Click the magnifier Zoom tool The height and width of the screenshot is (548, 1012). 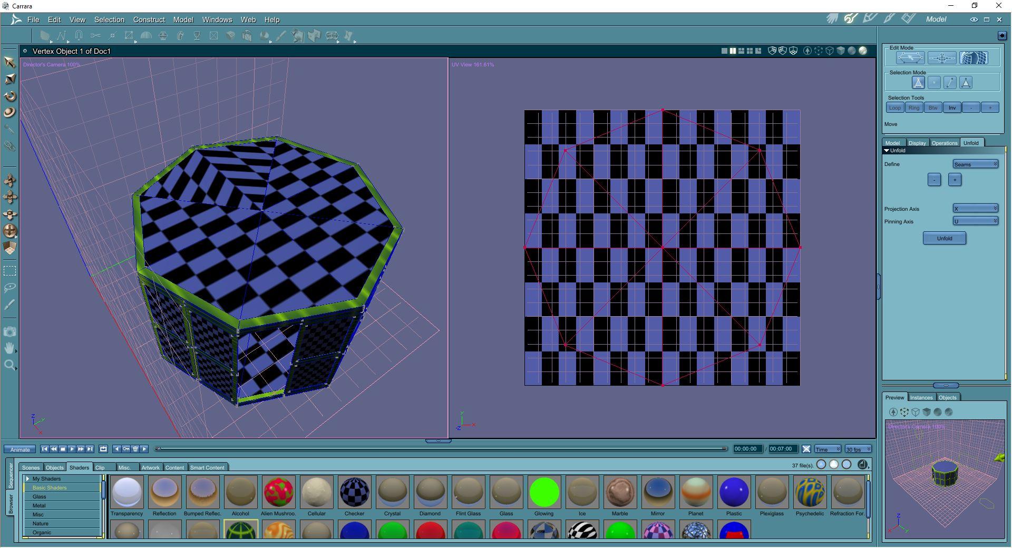[9, 365]
